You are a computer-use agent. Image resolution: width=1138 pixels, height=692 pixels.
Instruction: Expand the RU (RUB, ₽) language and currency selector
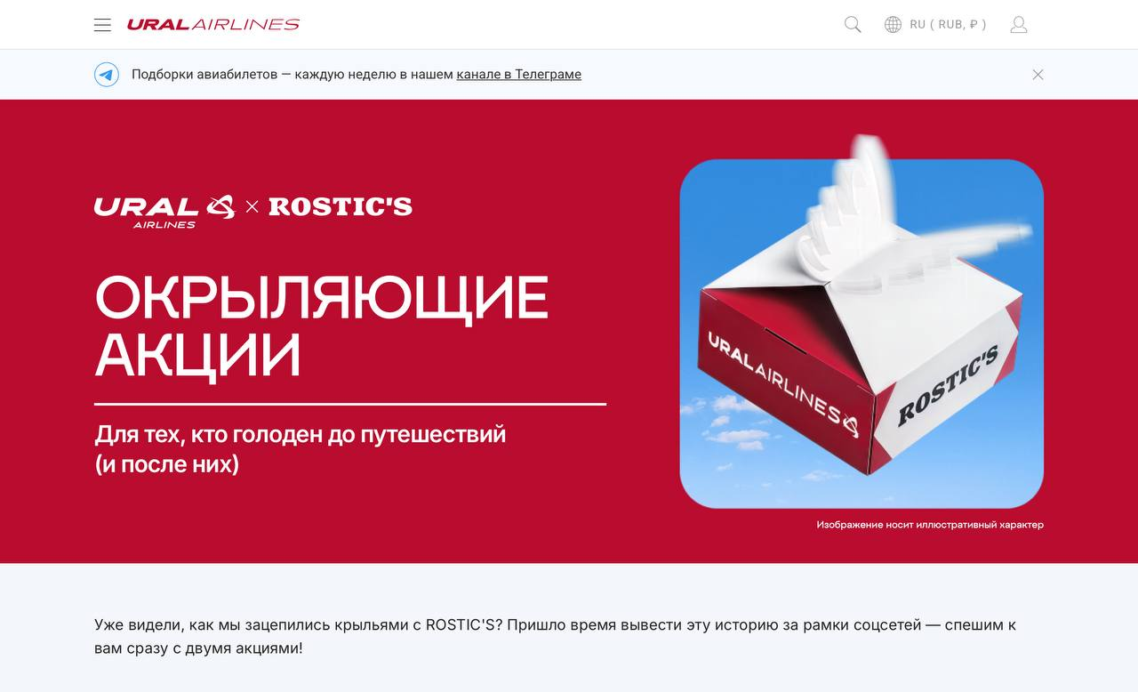tap(948, 25)
